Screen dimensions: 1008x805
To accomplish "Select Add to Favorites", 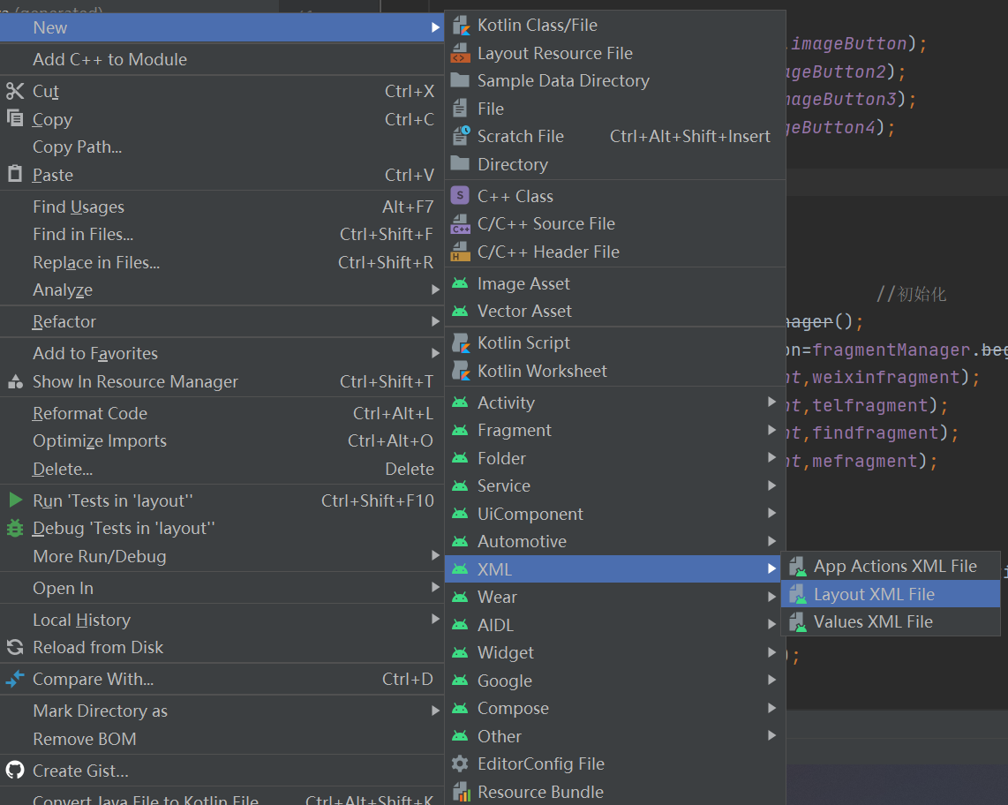I will pyautogui.click(x=222, y=353).
